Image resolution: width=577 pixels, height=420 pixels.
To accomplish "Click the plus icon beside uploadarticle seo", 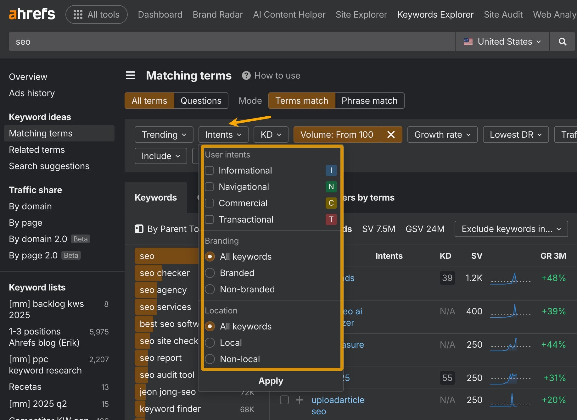I will pos(299,400).
